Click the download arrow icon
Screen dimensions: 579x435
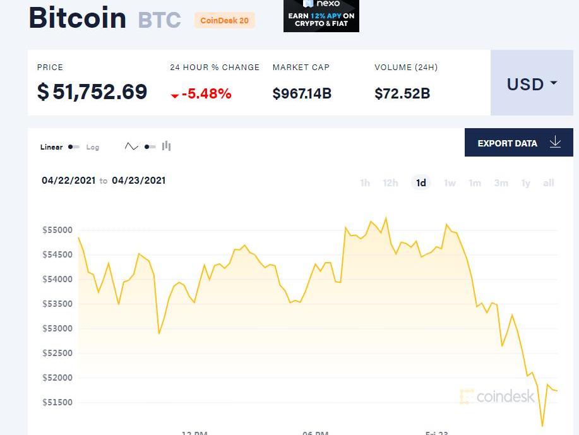[x=555, y=143]
